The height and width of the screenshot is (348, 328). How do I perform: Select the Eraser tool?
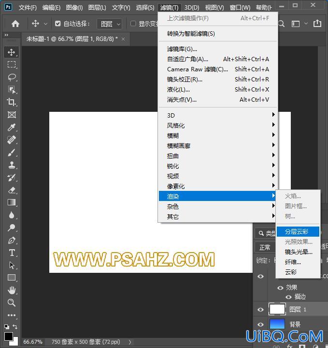[x=11, y=190]
